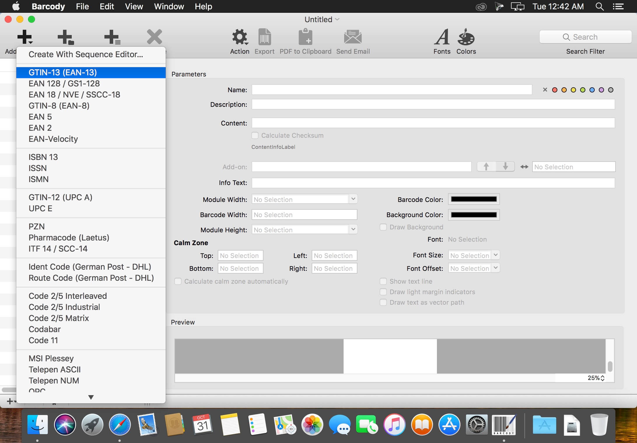
Task: Select the green color label dot
Action: (583, 90)
